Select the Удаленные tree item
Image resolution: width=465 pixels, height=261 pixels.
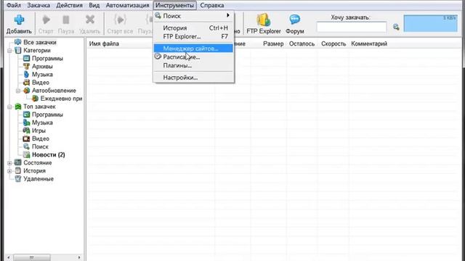click(39, 179)
